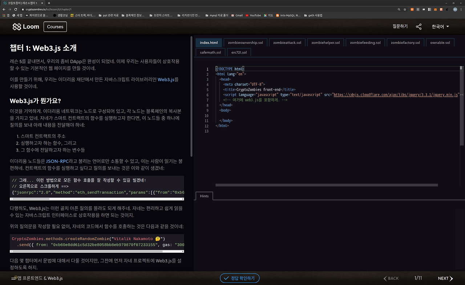The image size is (465, 285).
Task: Go back in browser history
Action: [x=4, y=9]
